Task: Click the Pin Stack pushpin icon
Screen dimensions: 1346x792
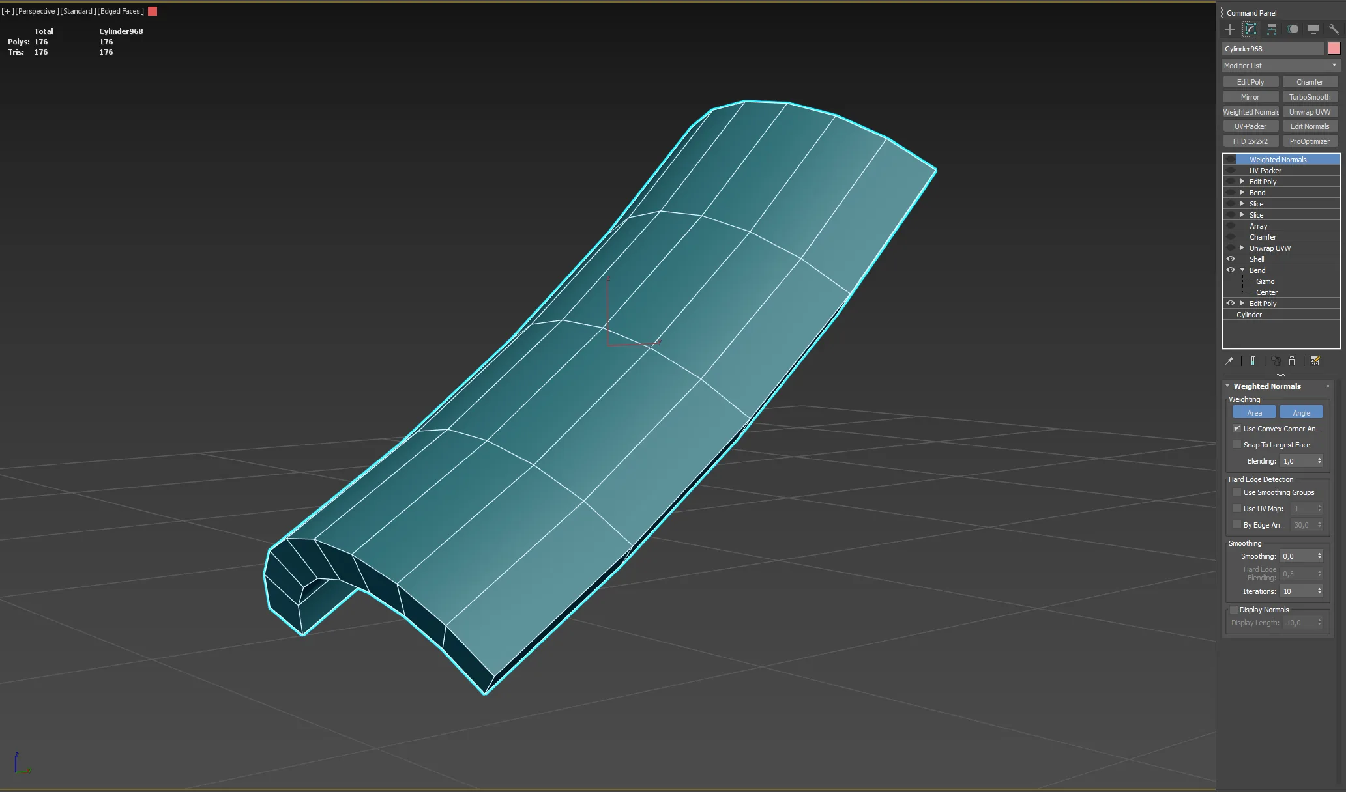Action: click(1229, 361)
